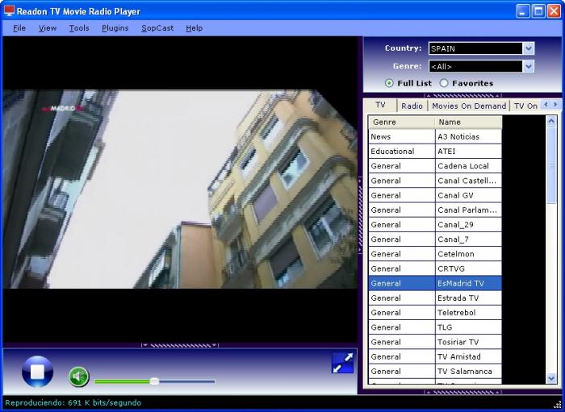Open the Country dropdown showing SPAIN
Screen dimensions: 565x412
tap(528, 48)
